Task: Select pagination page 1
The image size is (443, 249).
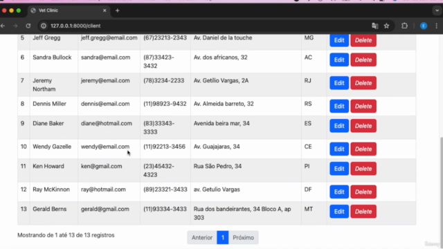Action: [223, 238]
